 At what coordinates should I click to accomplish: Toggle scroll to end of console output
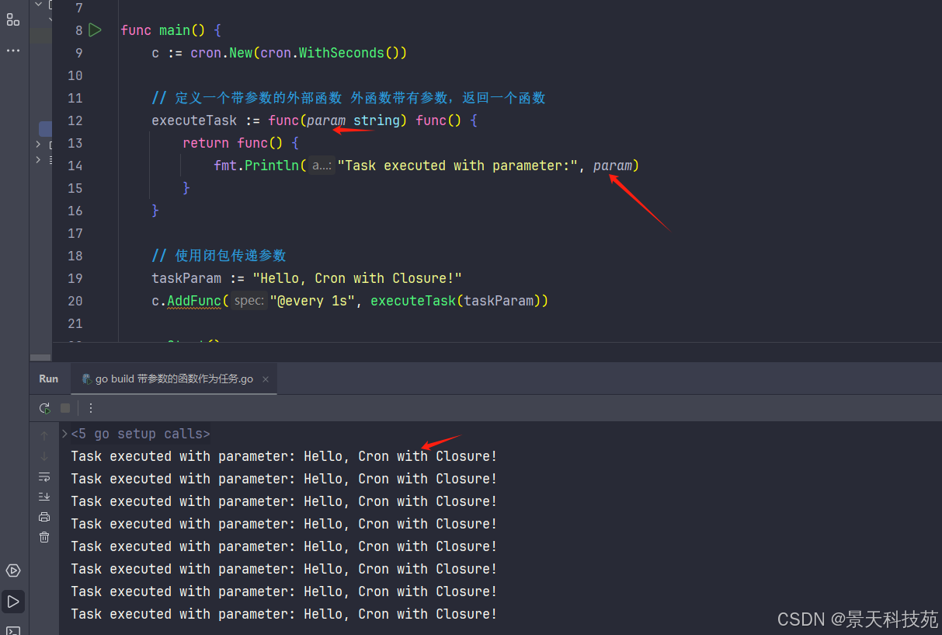coord(44,497)
